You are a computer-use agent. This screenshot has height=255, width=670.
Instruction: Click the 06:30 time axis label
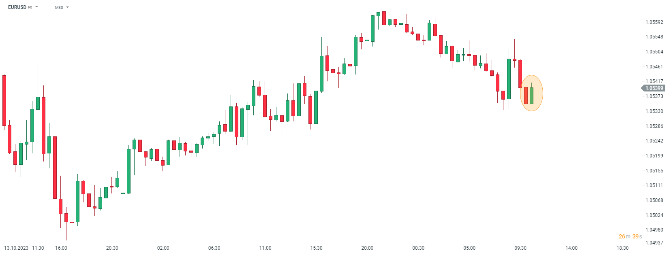(214, 248)
